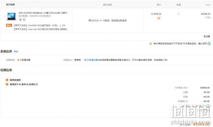This screenshot has height=127, width=213.
Task: Click the 免运费 shipping label
Action: coord(207,36)
